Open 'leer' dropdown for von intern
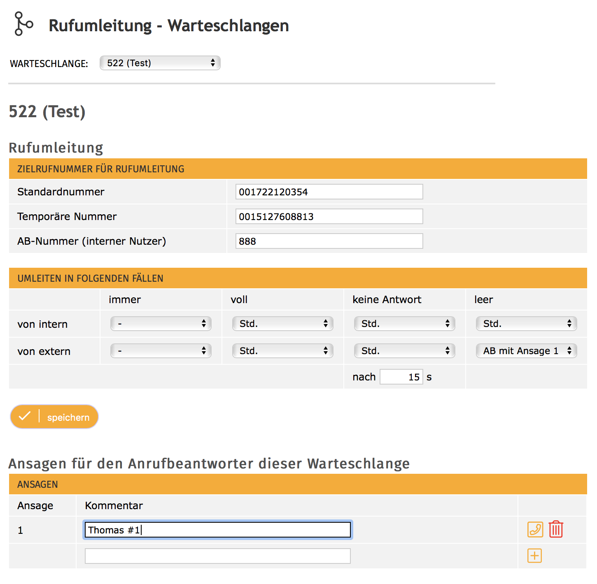 click(x=527, y=324)
